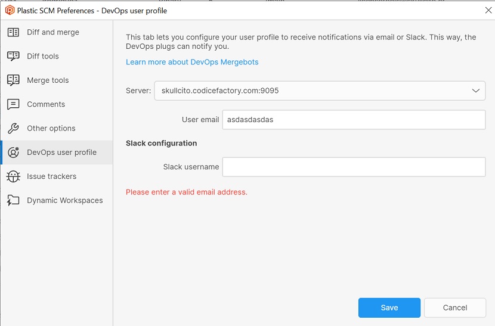The height and width of the screenshot is (326, 495).
Task: Go to Merge tools preferences
Action: pos(48,80)
